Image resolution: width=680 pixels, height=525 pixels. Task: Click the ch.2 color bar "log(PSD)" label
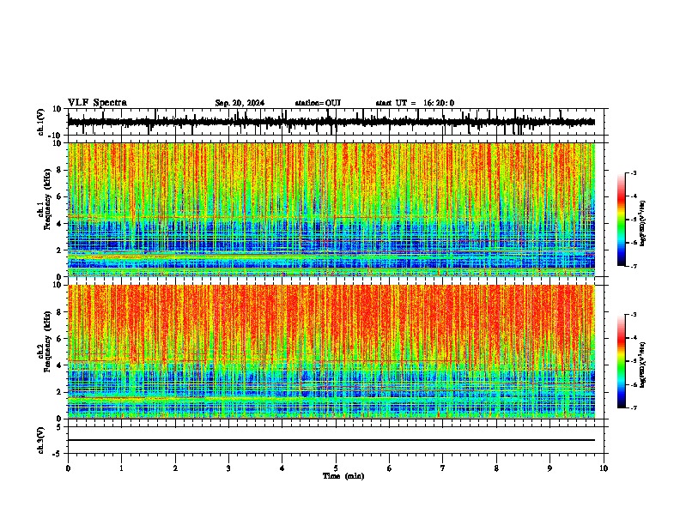tap(642, 365)
